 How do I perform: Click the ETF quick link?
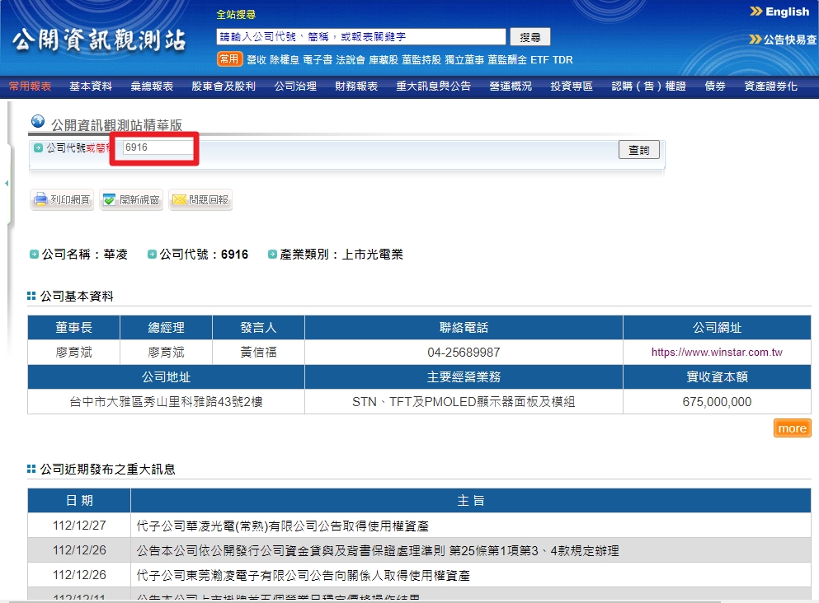tap(539, 59)
